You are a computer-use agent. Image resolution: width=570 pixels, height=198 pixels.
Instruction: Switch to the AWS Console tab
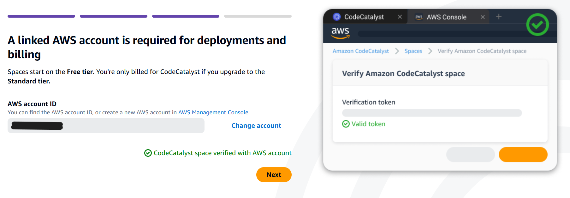coord(446,17)
